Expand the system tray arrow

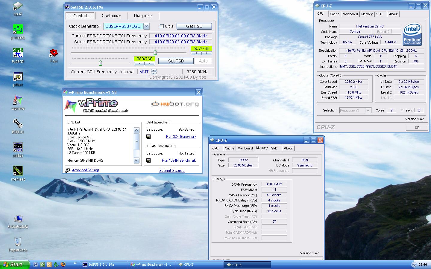pyautogui.click(x=414, y=265)
